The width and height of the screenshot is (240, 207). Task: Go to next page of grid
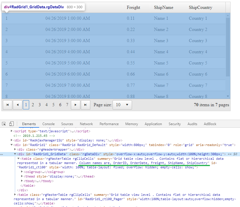75,105
